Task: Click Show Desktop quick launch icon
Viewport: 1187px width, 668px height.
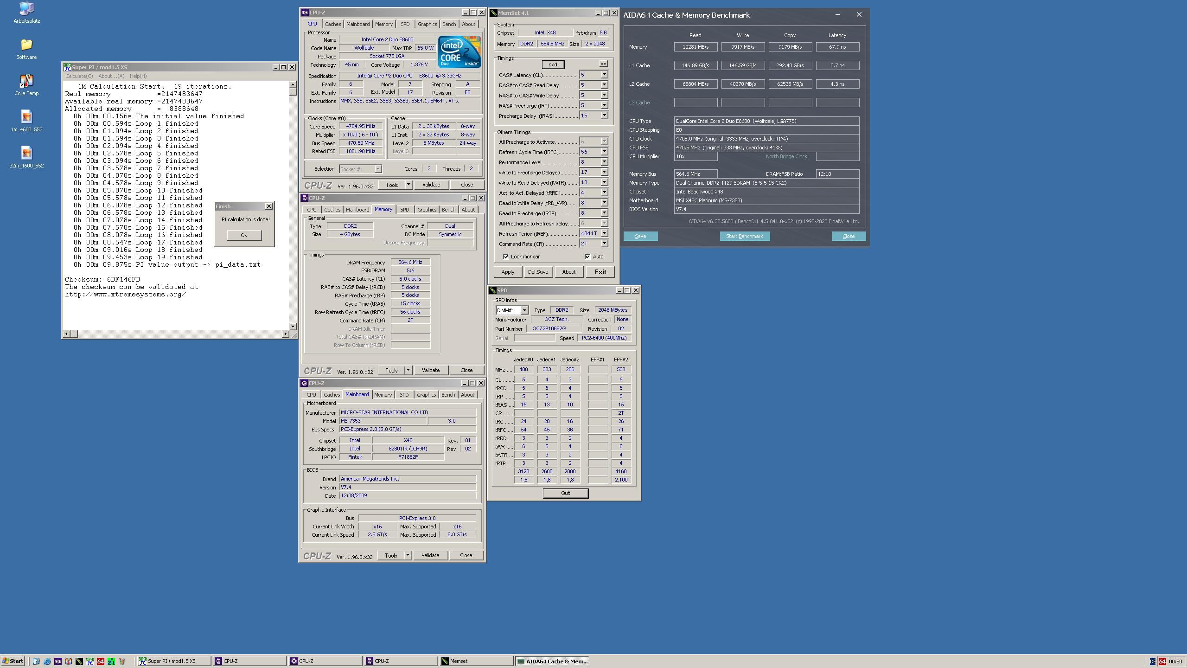Action: [36, 661]
